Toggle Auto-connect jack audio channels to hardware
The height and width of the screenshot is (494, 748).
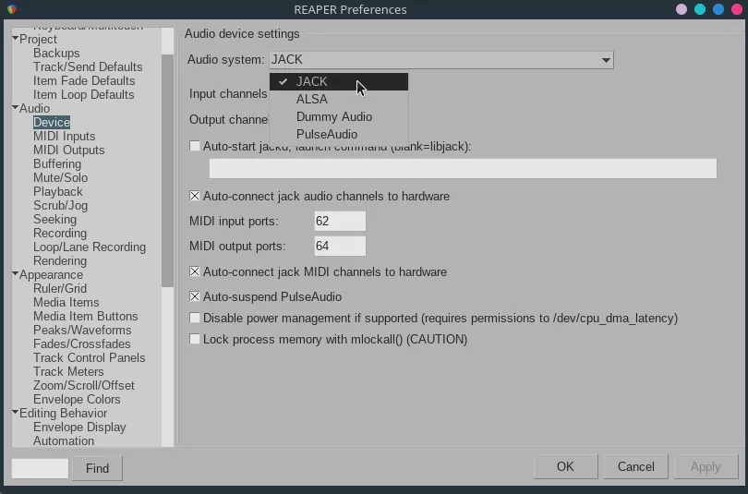pos(195,196)
